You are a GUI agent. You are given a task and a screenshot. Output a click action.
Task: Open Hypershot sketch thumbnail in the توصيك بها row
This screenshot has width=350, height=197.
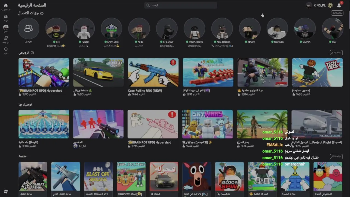[153, 124]
